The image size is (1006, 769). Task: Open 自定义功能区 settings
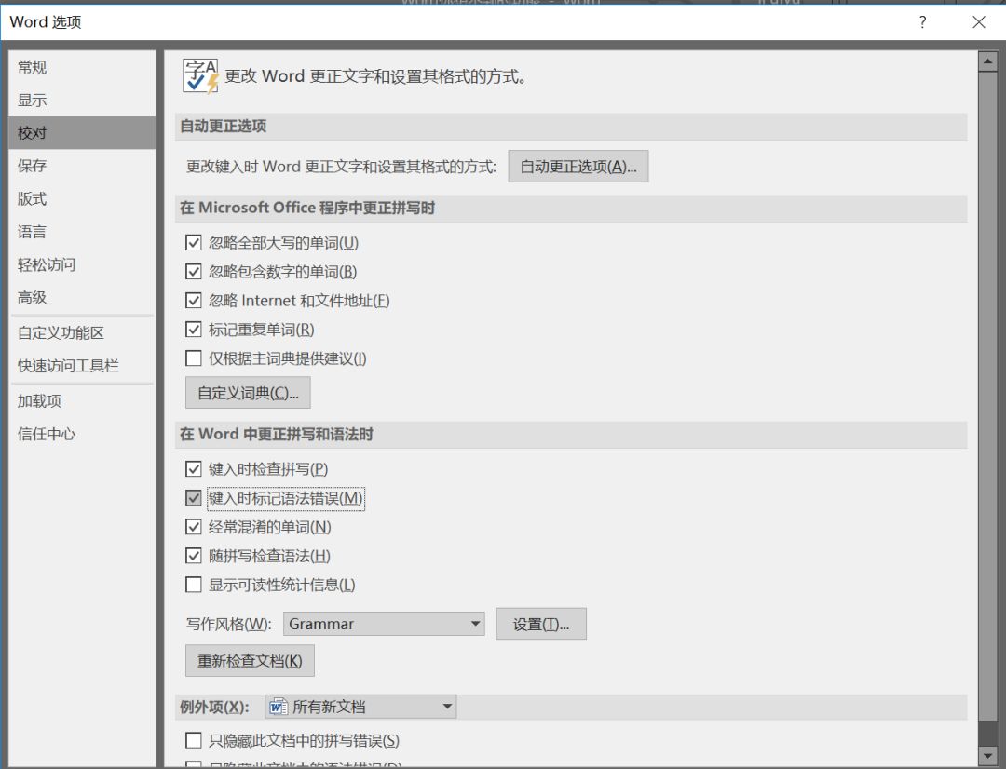tap(82, 333)
